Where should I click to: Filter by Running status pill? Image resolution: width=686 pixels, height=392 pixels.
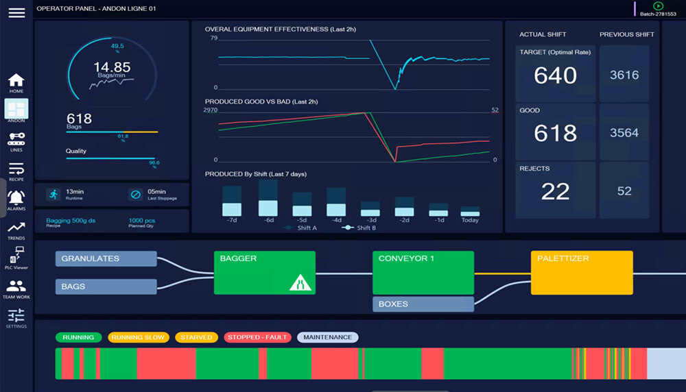pos(78,337)
